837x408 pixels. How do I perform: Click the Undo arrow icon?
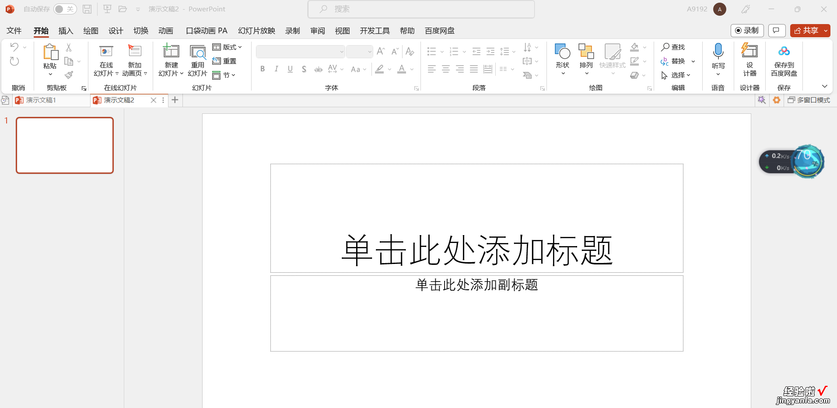[14, 47]
